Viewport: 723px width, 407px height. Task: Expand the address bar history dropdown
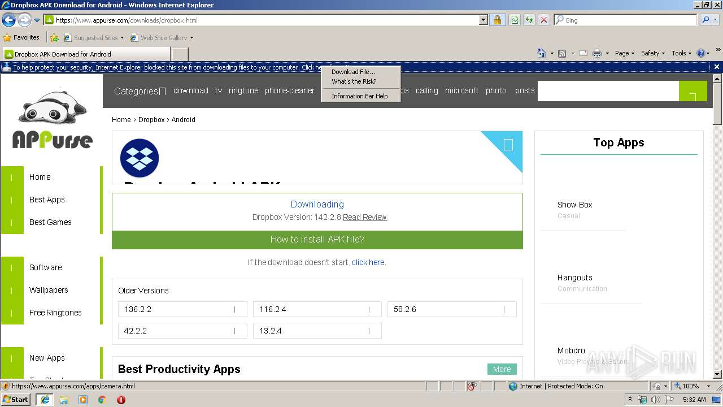[x=484, y=20]
